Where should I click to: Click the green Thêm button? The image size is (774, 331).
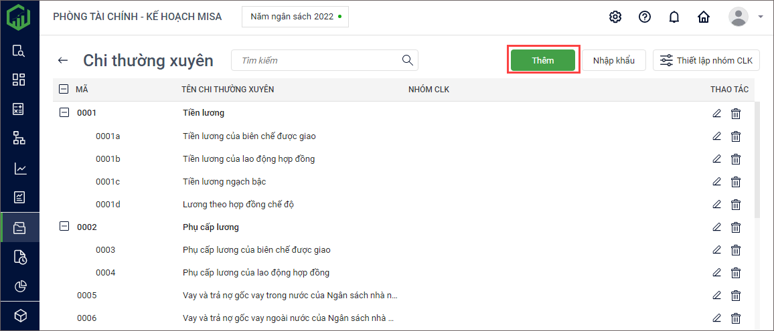click(x=542, y=60)
